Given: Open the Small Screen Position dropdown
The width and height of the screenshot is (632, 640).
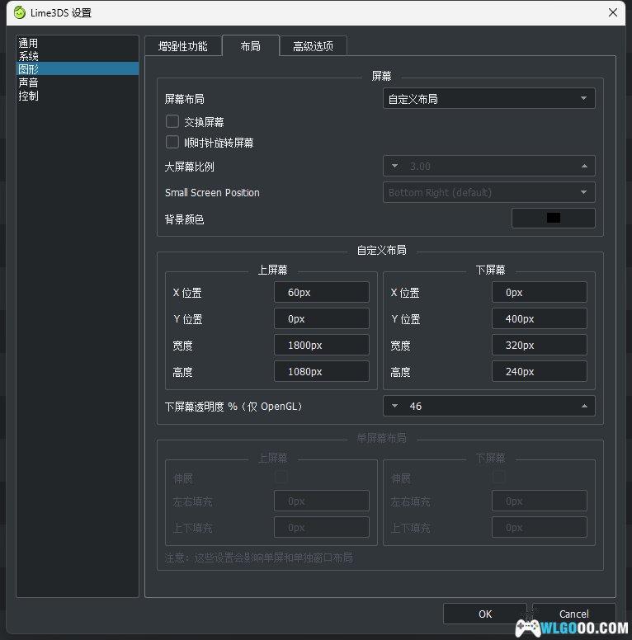Looking at the screenshot, I should click(488, 192).
